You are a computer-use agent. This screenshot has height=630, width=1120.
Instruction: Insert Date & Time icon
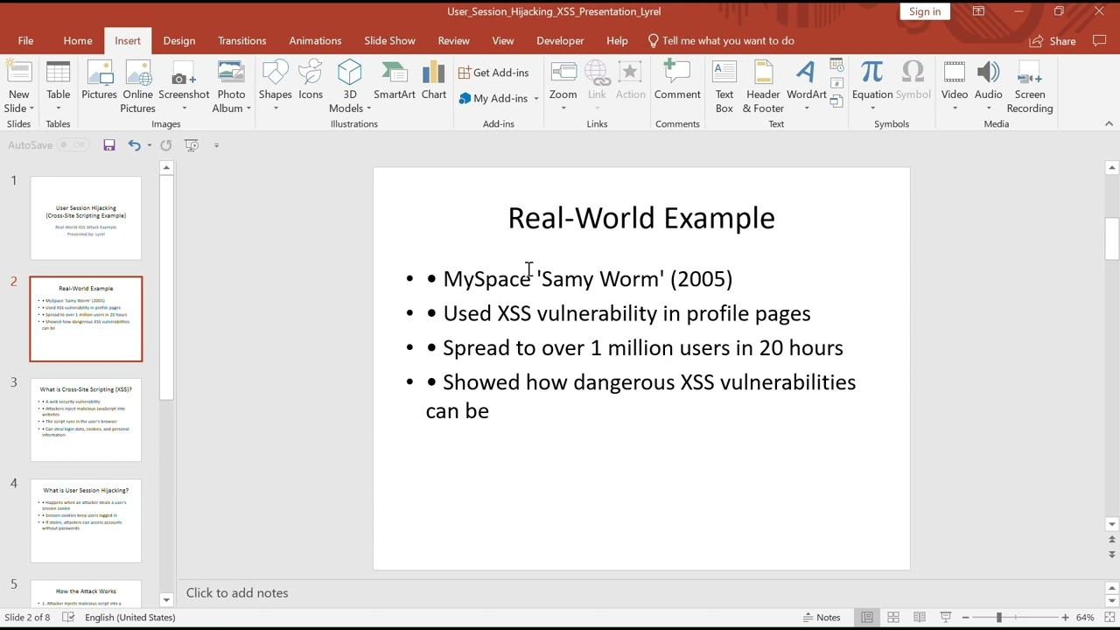(836, 66)
